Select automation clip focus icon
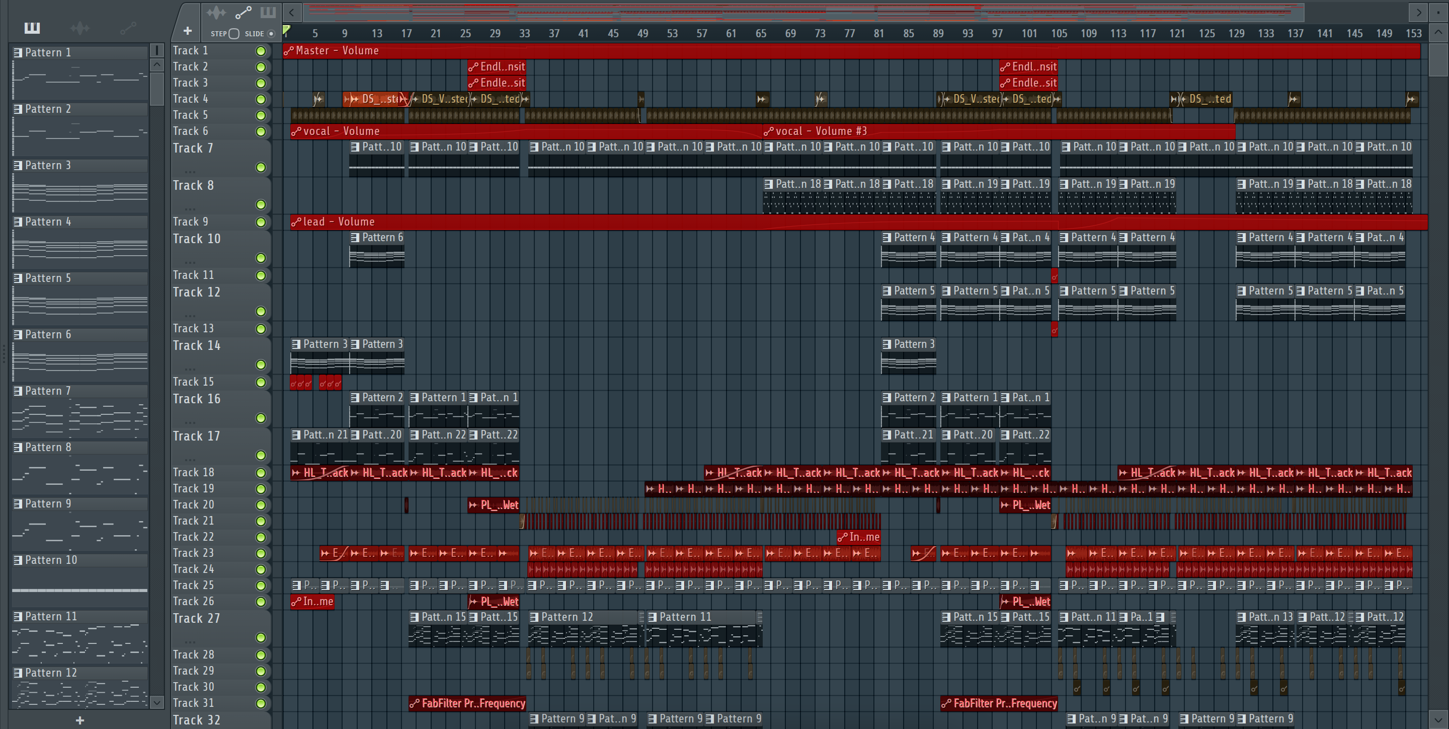The width and height of the screenshot is (1449, 729). pos(243,13)
